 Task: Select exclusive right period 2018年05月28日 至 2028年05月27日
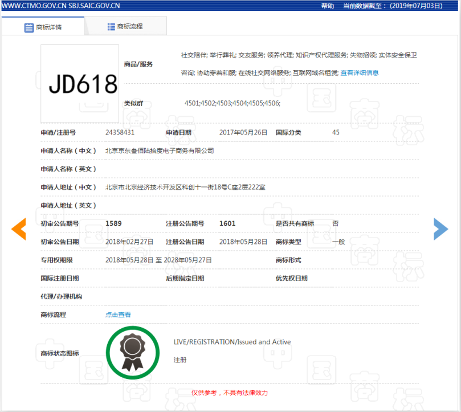(158, 260)
